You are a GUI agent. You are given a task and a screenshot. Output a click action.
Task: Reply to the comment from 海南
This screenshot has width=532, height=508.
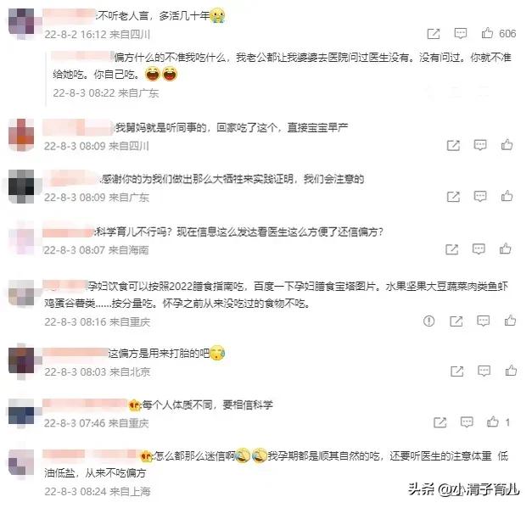[479, 249]
